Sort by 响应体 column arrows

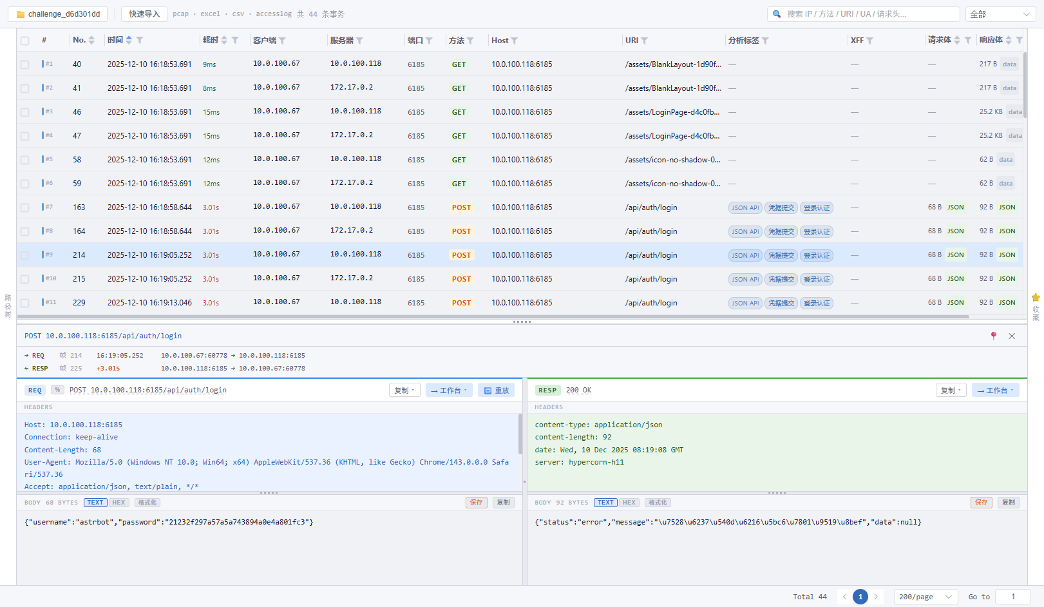click(1009, 40)
